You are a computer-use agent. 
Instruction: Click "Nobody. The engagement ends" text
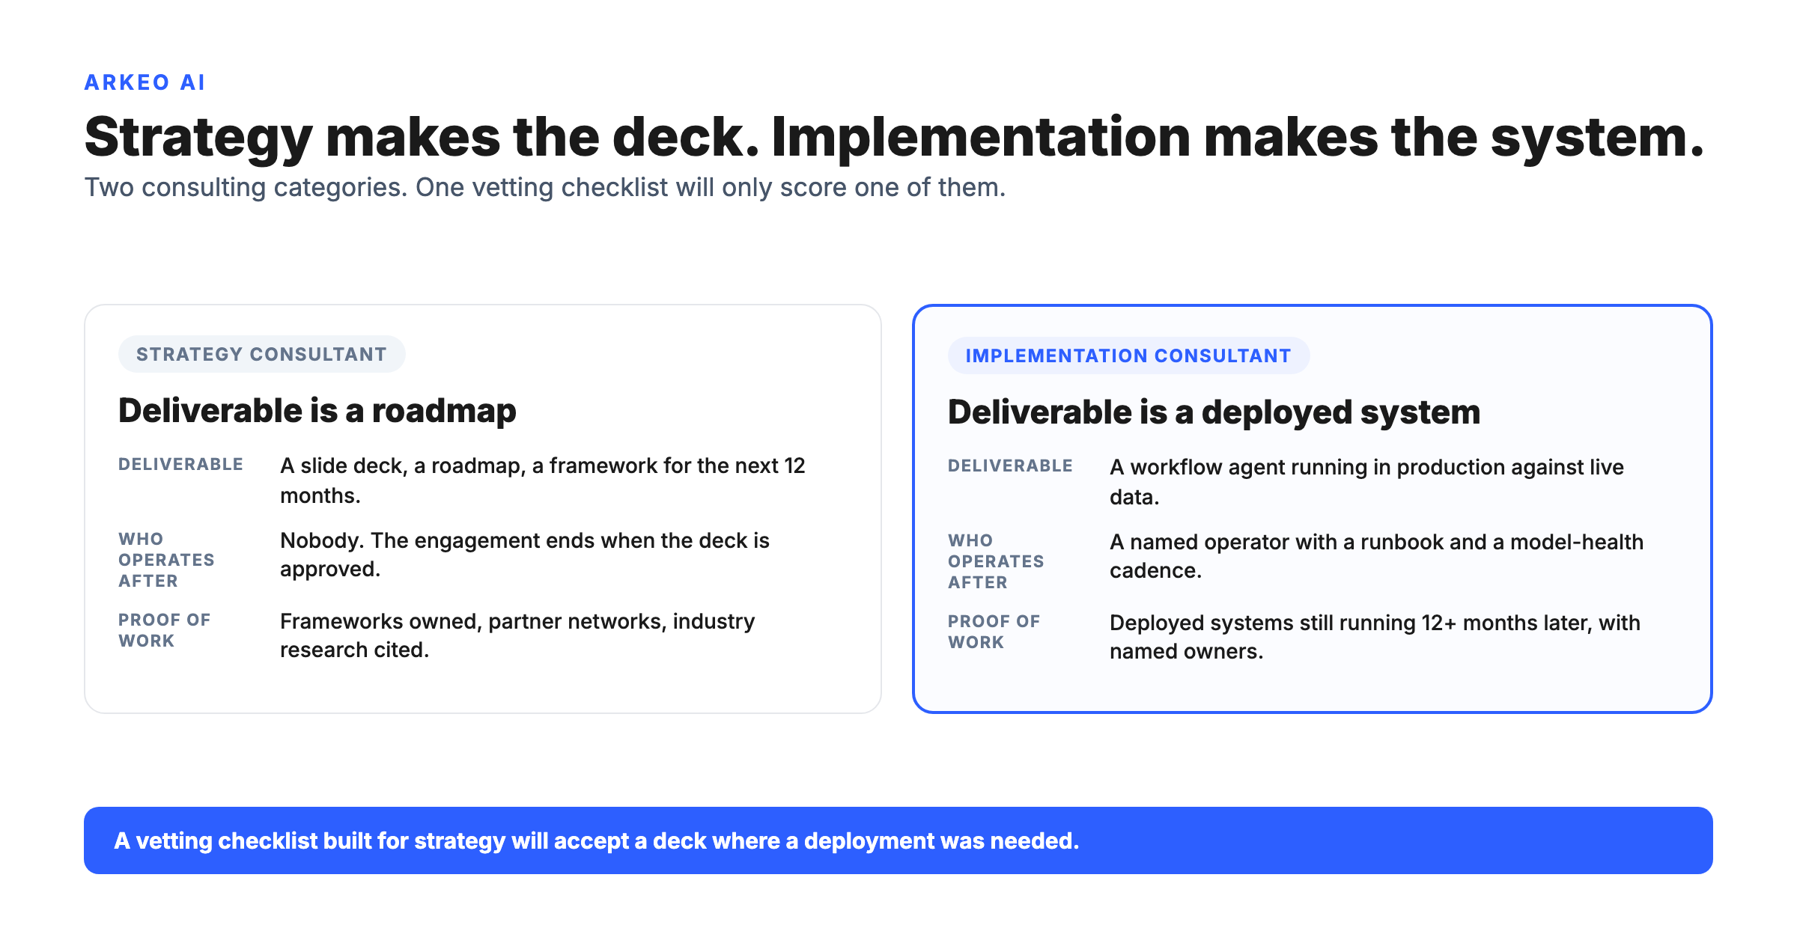click(x=525, y=555)
